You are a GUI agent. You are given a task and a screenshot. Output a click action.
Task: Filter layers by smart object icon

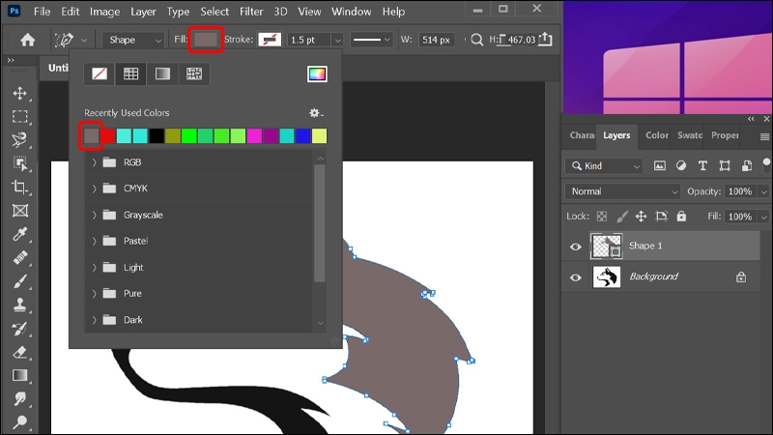747,165
